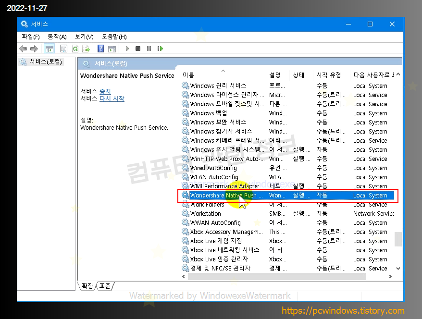The width and height of the screenshot is (422, 319).
Task: Click the gear icon beside Windows 백업
Action: pyautogui.click(x=185, y=113)
